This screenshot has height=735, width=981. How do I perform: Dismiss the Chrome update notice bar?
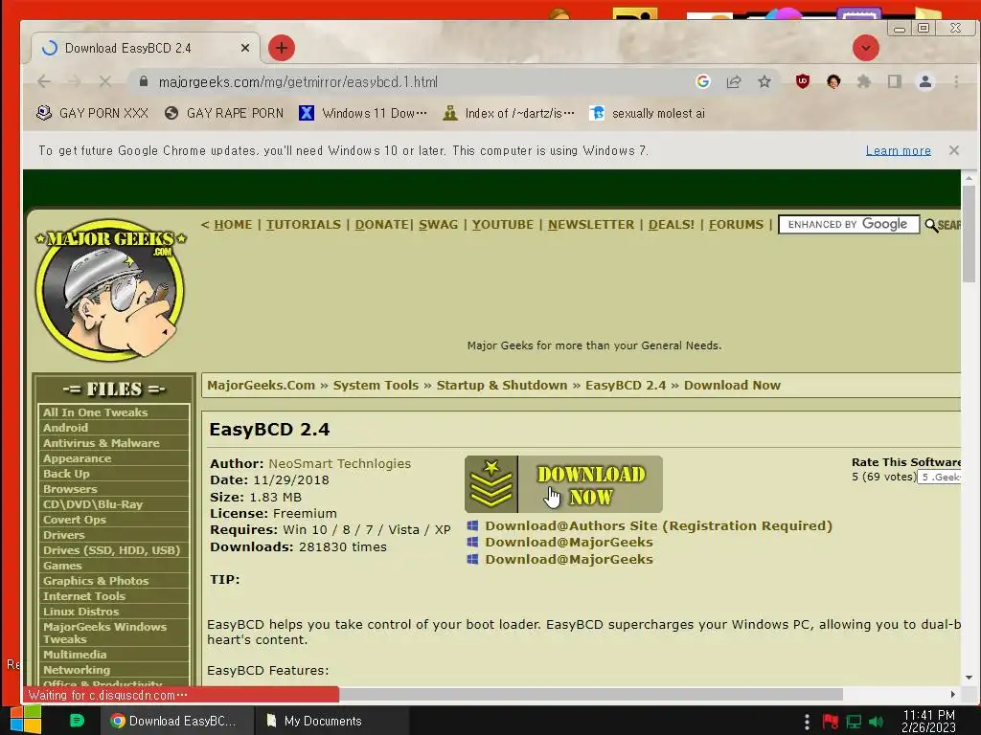[x=953, y=150]
